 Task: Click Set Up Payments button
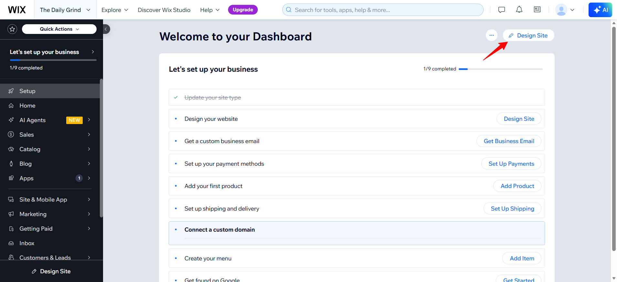511,164
